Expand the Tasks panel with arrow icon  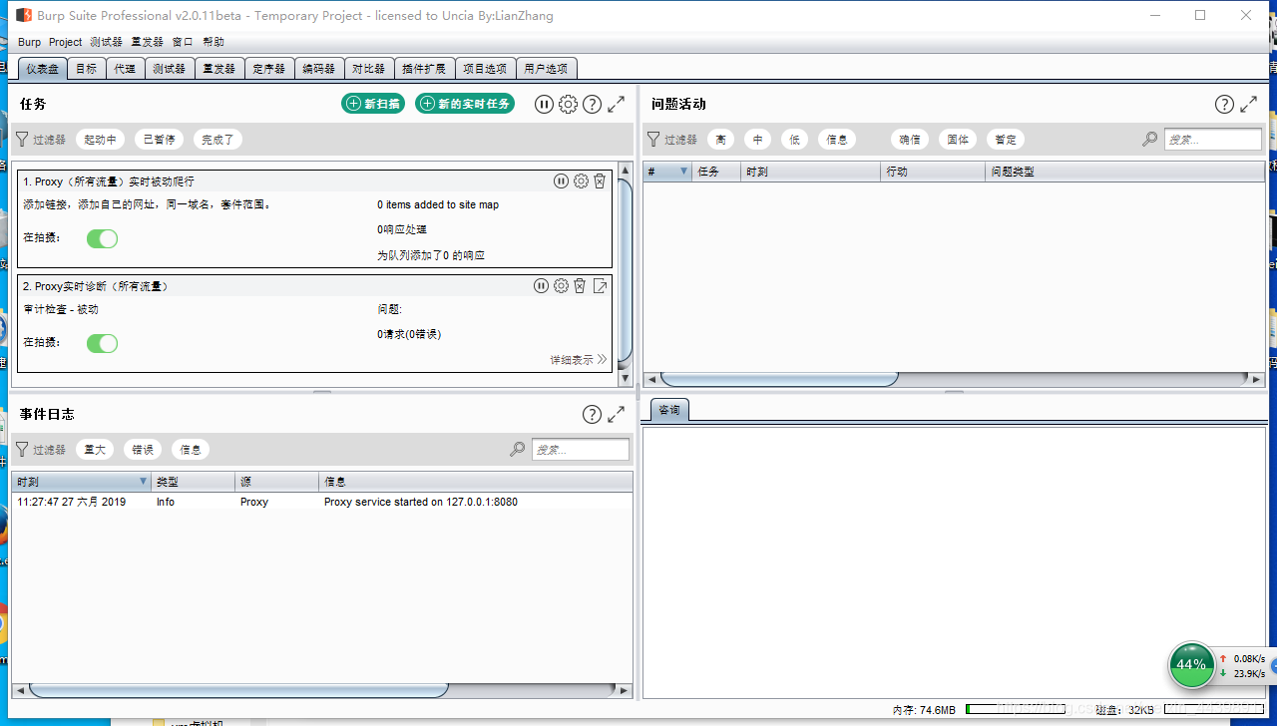[x=617, y=104]
